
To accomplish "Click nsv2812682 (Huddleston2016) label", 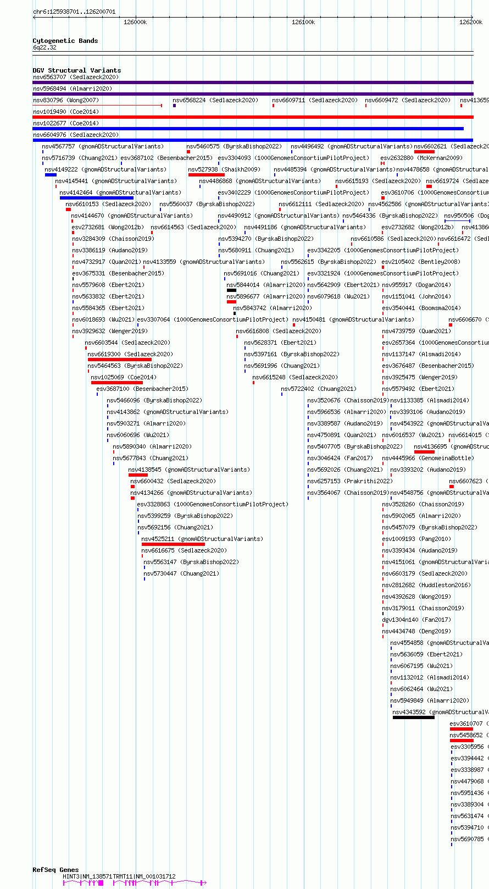I will coord(426,585).
